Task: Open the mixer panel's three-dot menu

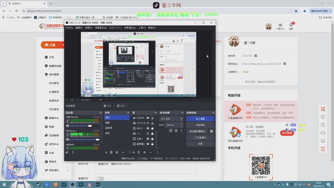Action: [x=73, y=152]
